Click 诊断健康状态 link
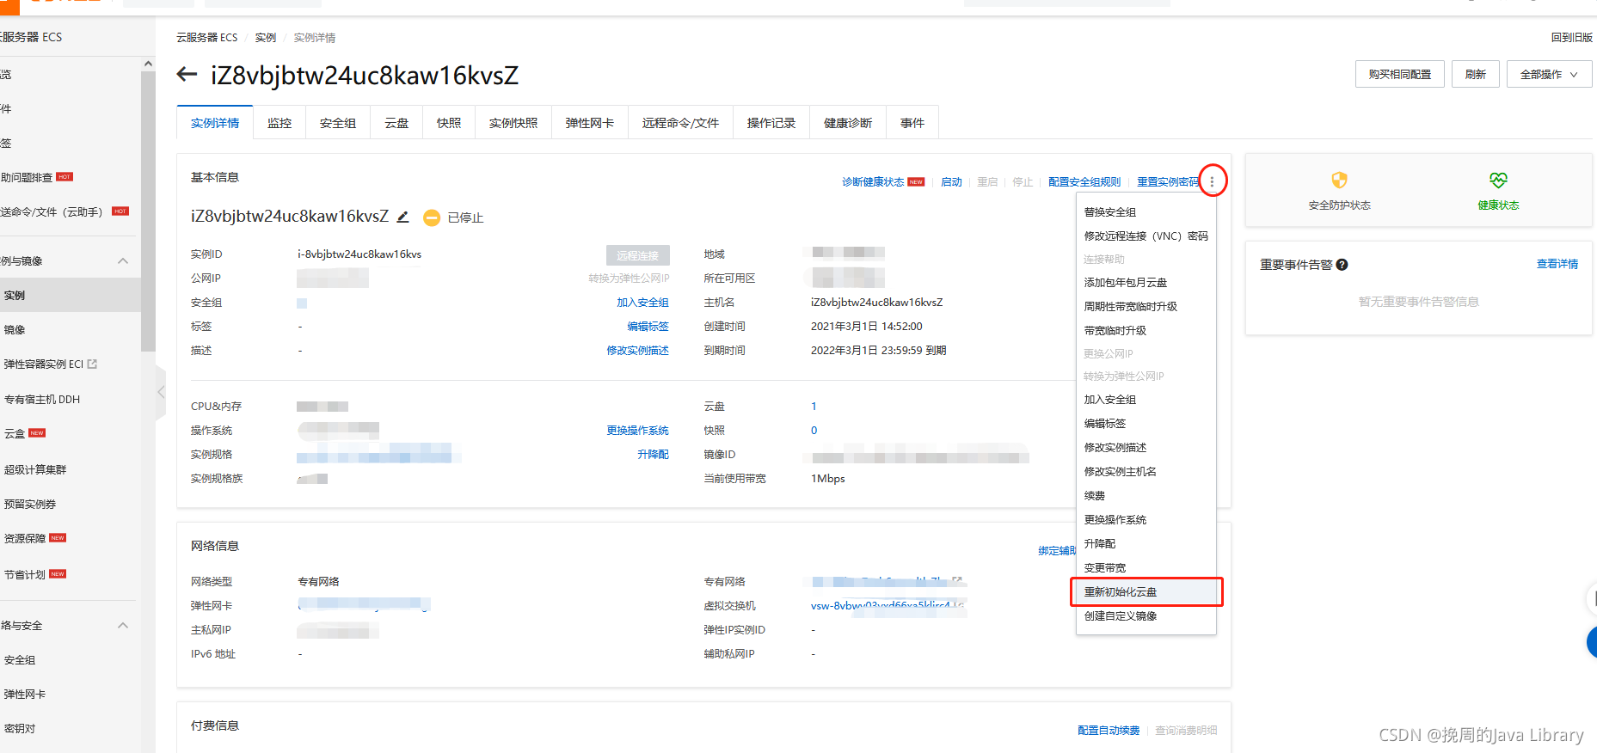1597x753 pixels. pyautogui.click(x=873, y=182)
